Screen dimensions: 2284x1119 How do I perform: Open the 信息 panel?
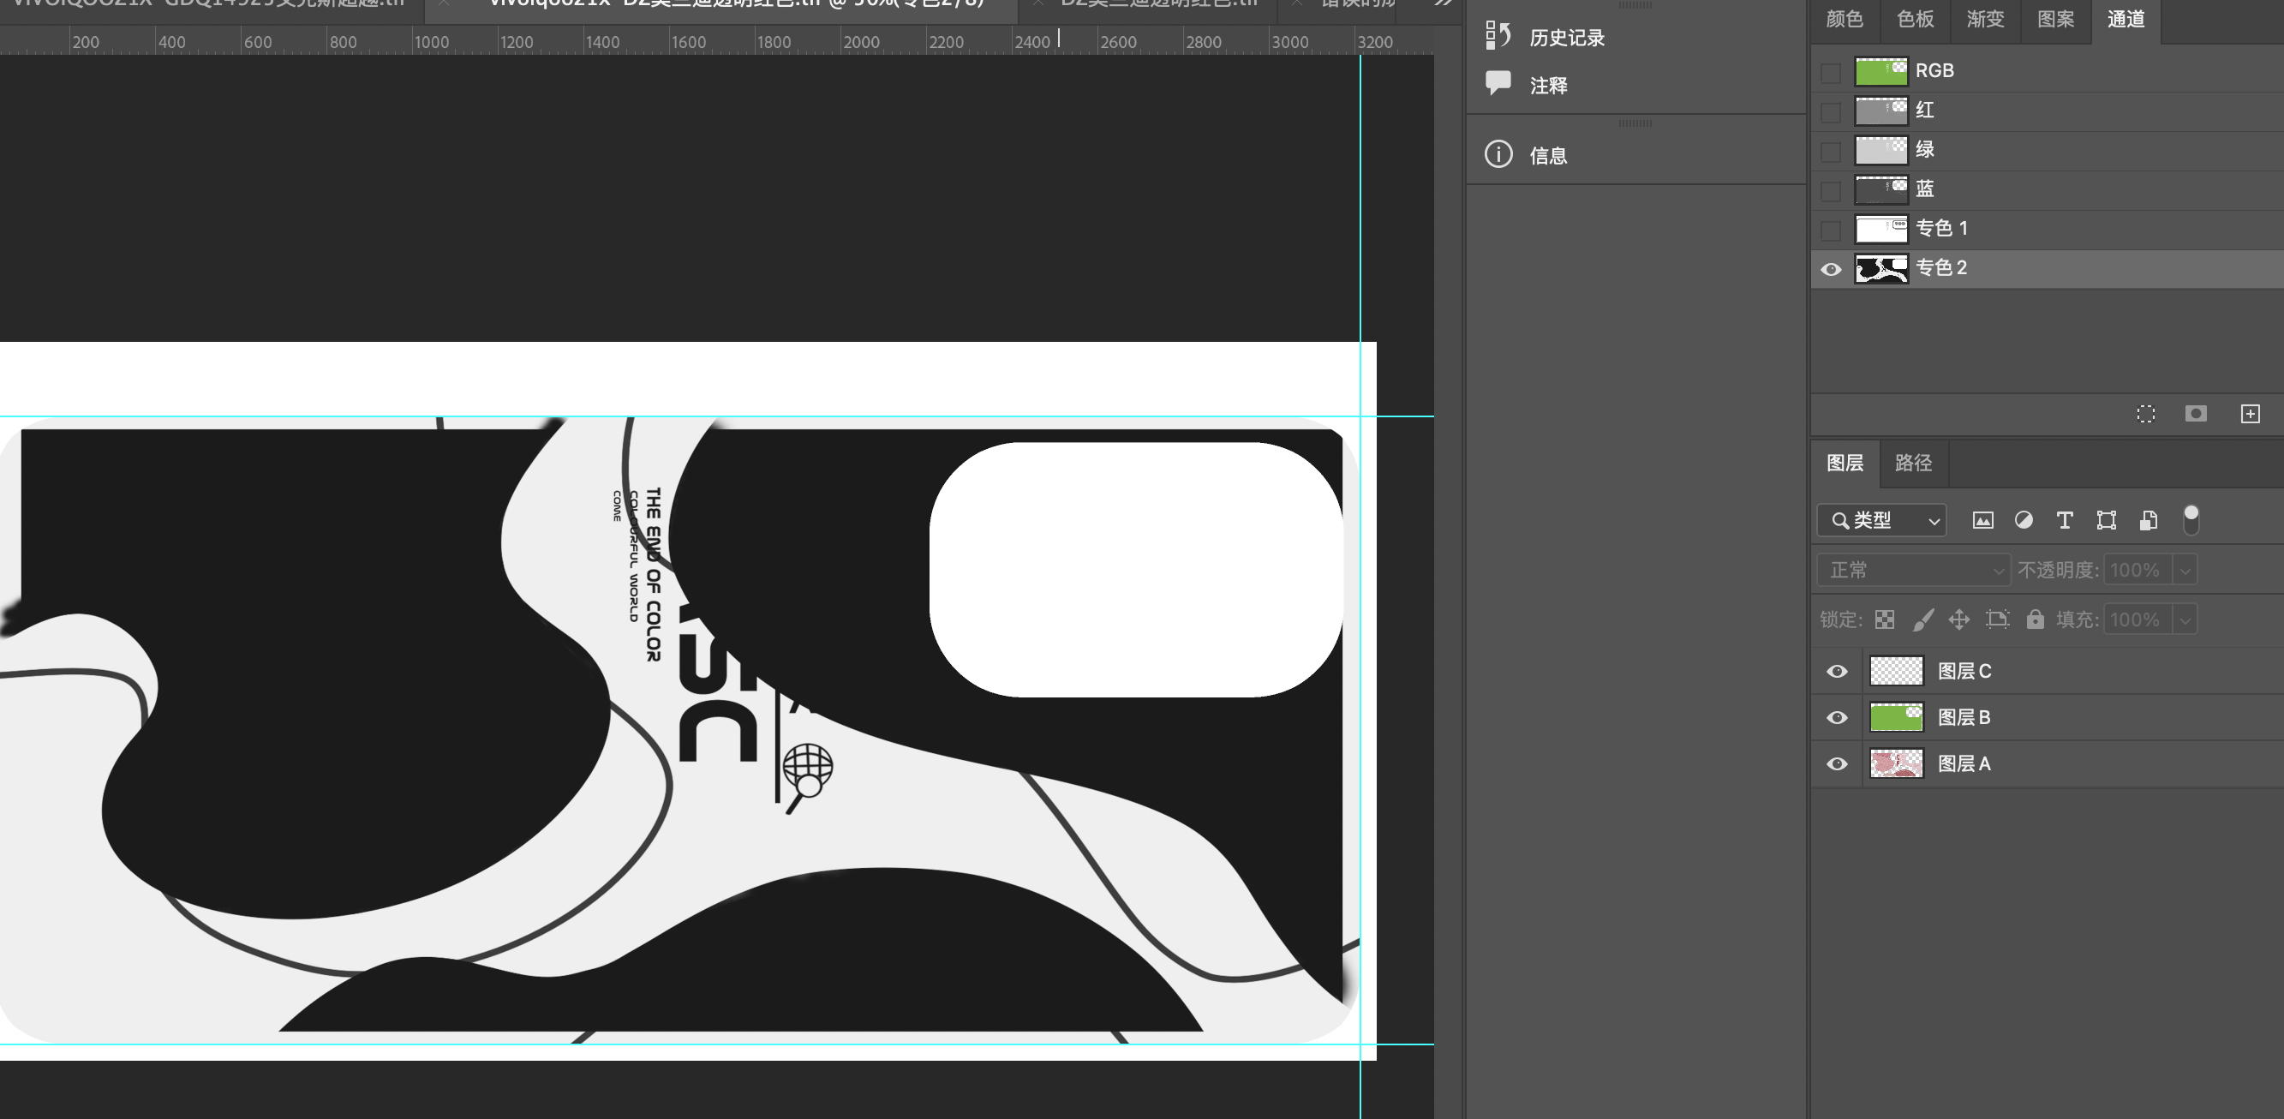(1547, 155)
